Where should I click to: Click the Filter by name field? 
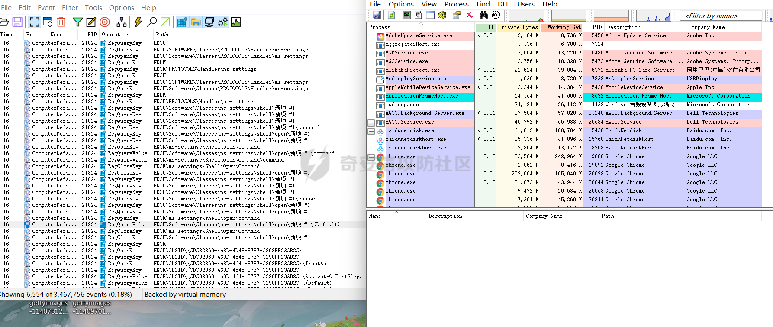point(721,16)
